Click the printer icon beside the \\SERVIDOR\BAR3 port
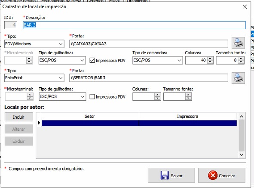The image size is (254, 188). coord(238,78)
